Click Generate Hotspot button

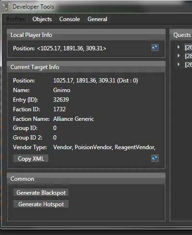tap(41, 204)
